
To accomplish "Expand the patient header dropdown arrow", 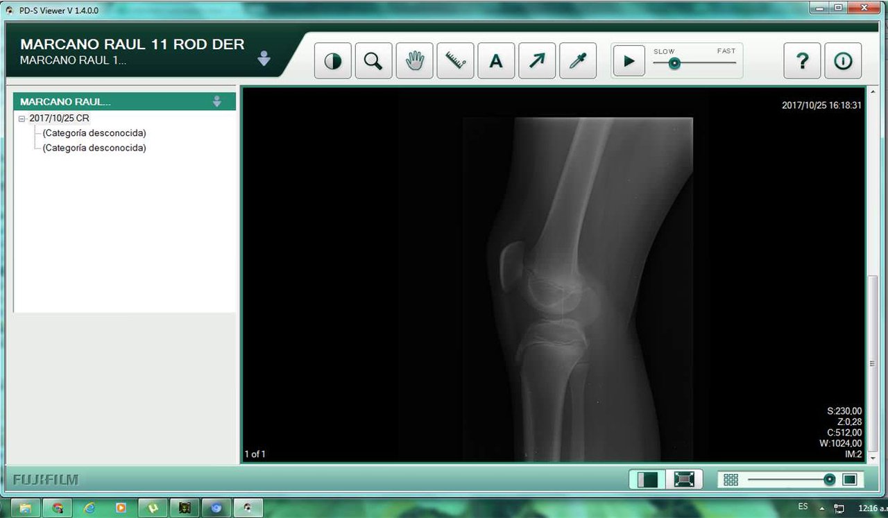I will (x=264, y=58).
